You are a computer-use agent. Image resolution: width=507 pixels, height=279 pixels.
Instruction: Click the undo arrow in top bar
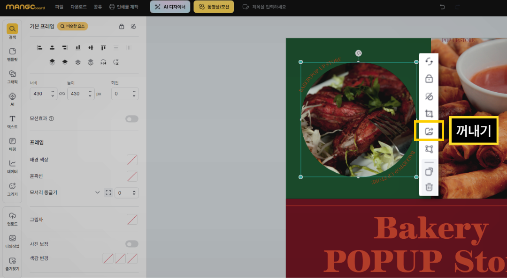pyautogui.click(x=442, y=7)
